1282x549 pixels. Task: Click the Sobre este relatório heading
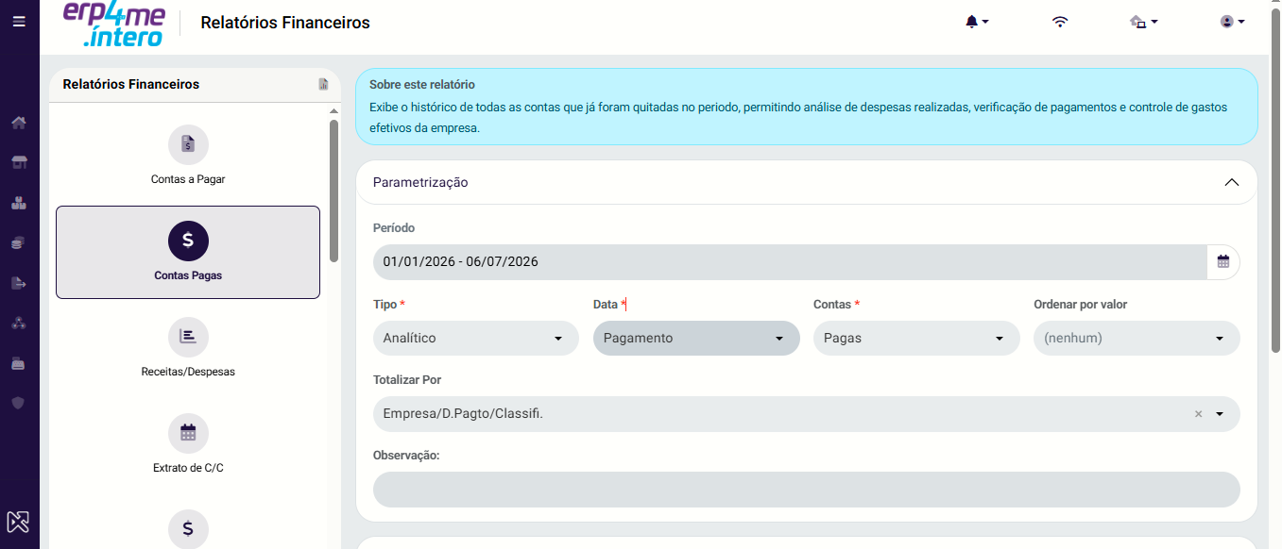pyautogui.click(x=422, y=85)
